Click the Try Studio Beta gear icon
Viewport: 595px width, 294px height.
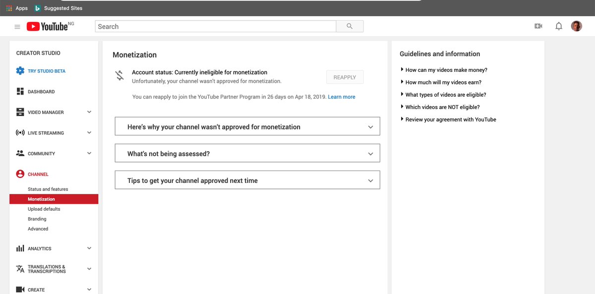pos(20,71)
